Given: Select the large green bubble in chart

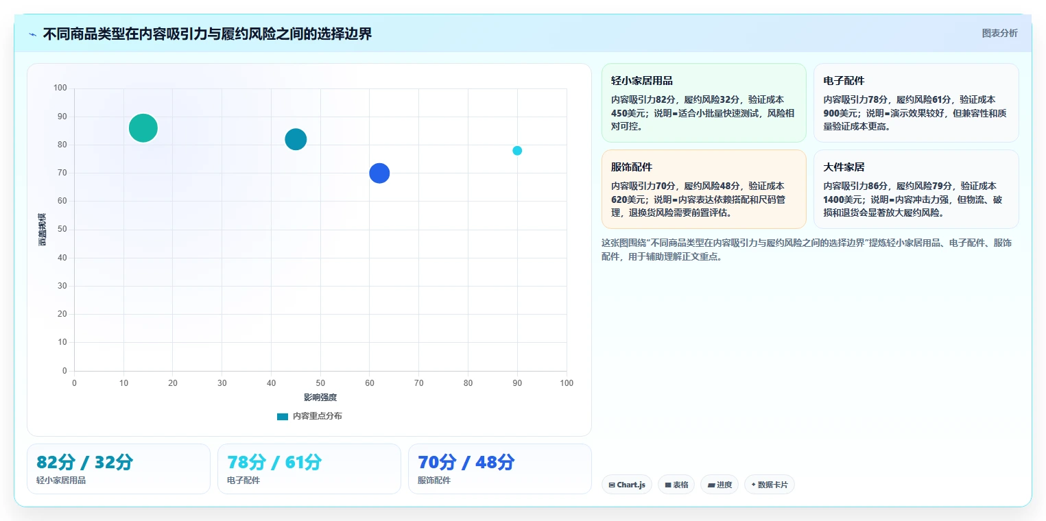Looking at the screenshot, I should point(143,128).
